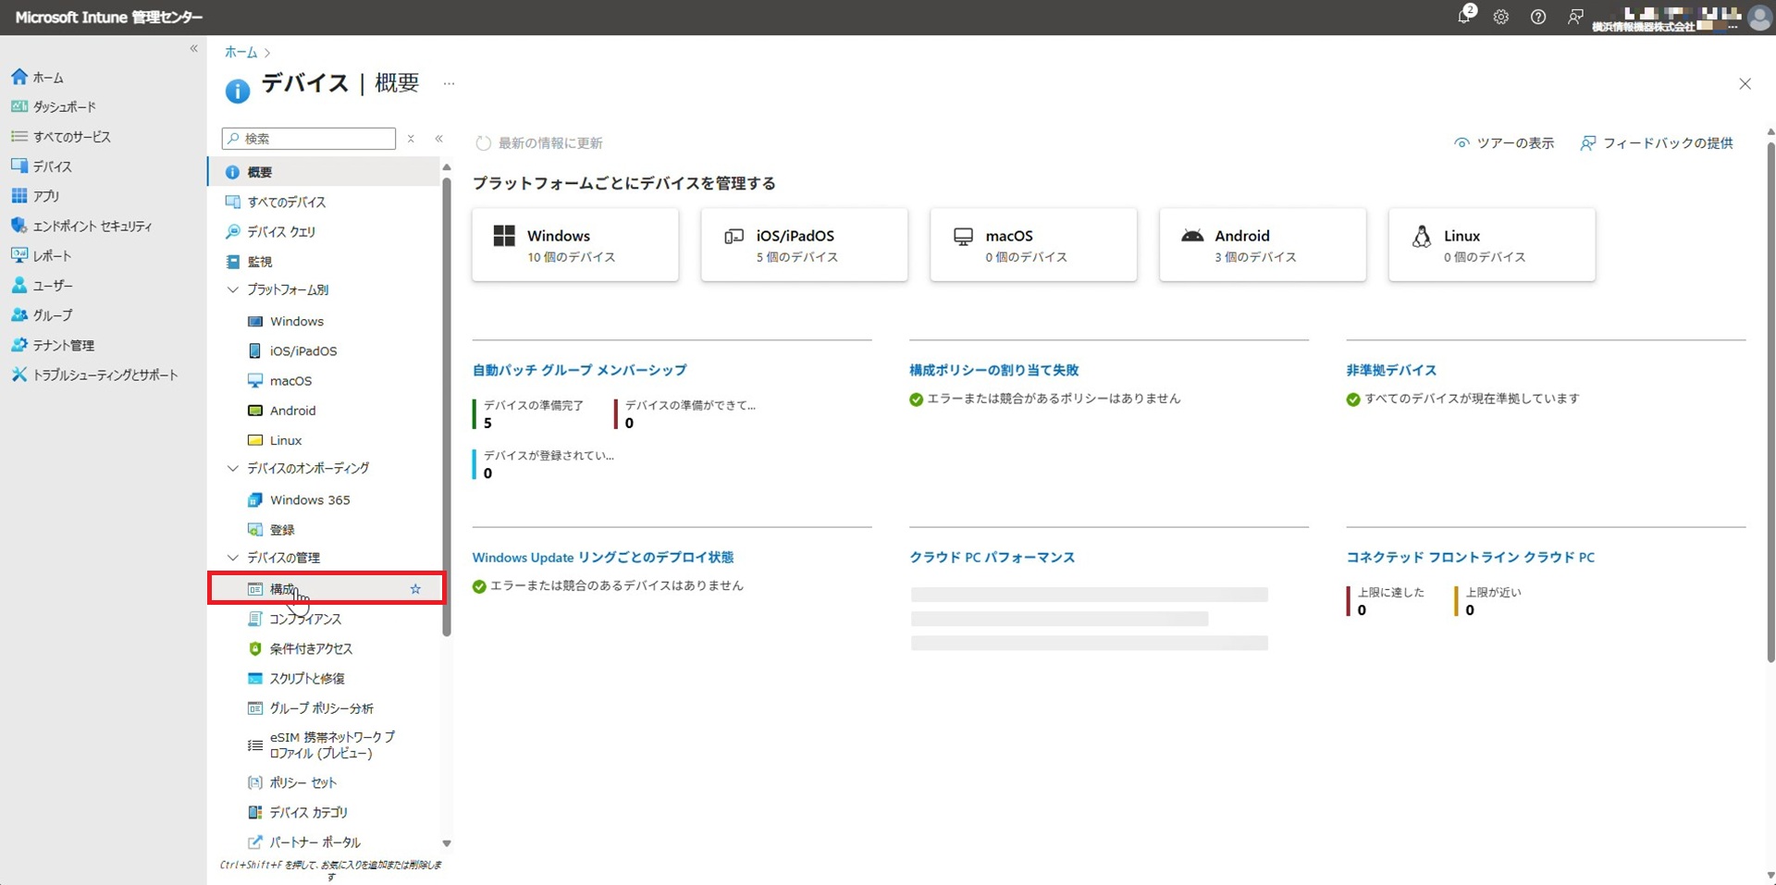Select すべてのデバイス in device menu
Viewport: 1776px width, 885px height.
pyautogui.click(x=286, y=202)
